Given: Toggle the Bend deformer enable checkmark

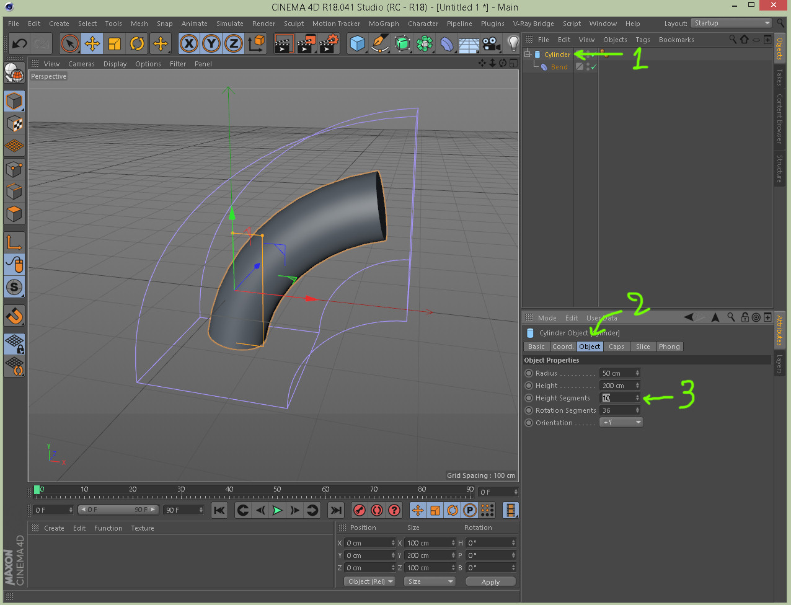Looking at the screenshot, I should (x=593, y=67).
